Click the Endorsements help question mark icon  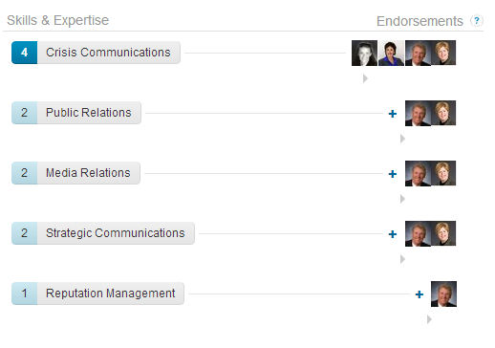point(477,21)
